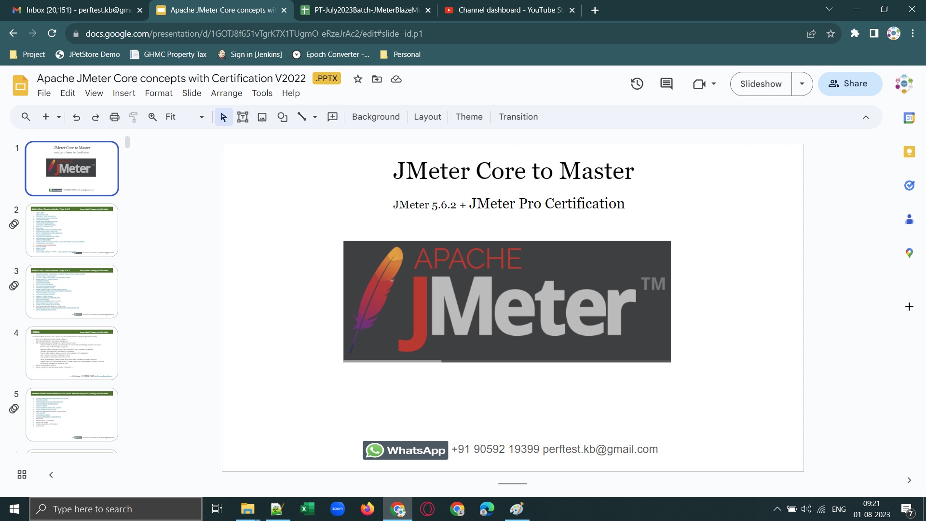This screenshot has height=521, width=926.
Task: Star this presentation
Action: [357, 79]
